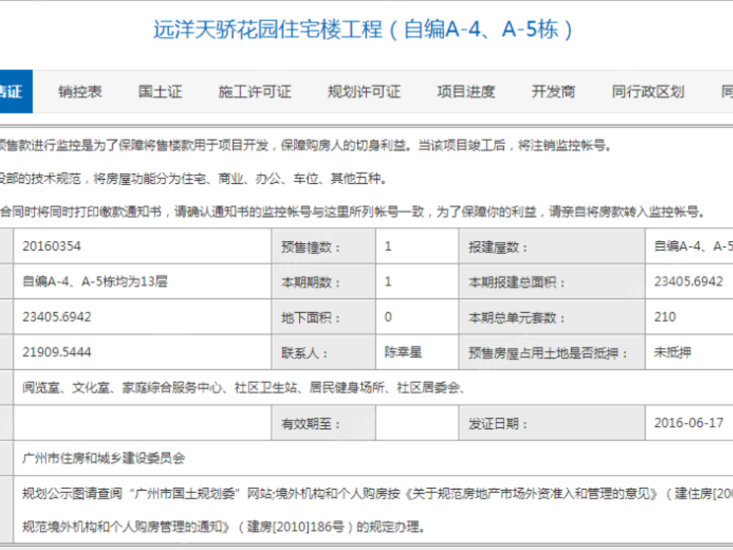Viewport: 733px width, 550px height.
Task: Switch to the 开发商 tab
Action: pyautogui.click(x=553, y=92)
